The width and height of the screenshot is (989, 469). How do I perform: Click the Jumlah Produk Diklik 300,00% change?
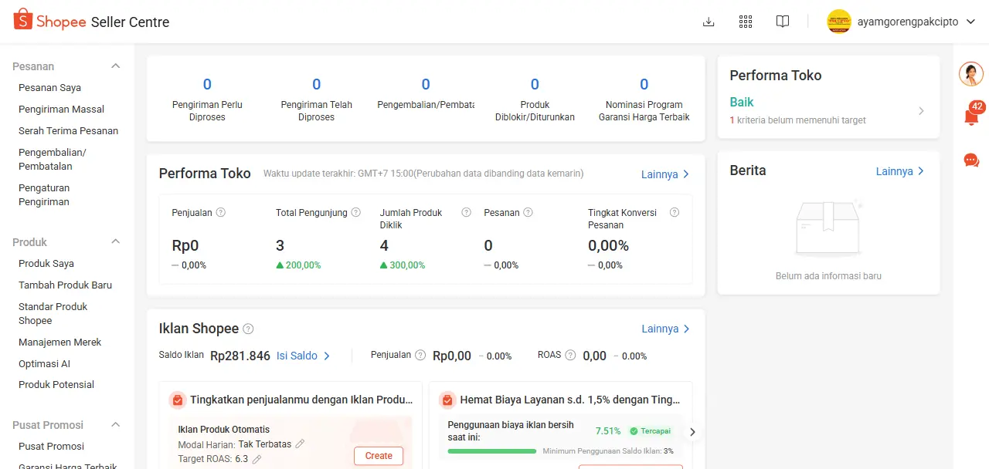pos(403,265)
